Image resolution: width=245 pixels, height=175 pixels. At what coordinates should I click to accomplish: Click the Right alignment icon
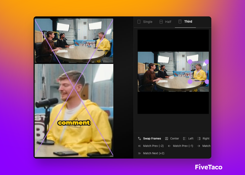[199, 139]
